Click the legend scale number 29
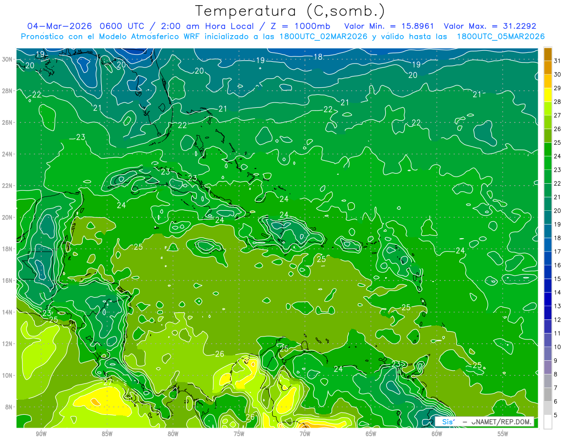 pos(558,88)
